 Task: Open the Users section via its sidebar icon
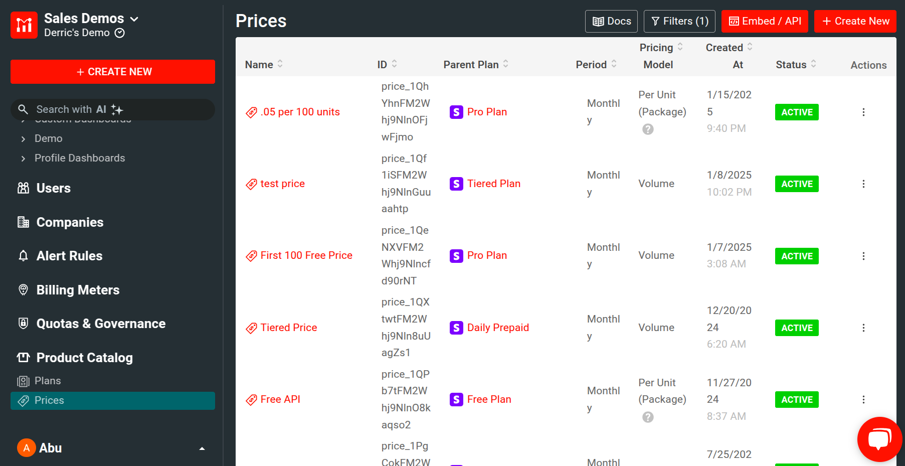click(x=23, y=188)
